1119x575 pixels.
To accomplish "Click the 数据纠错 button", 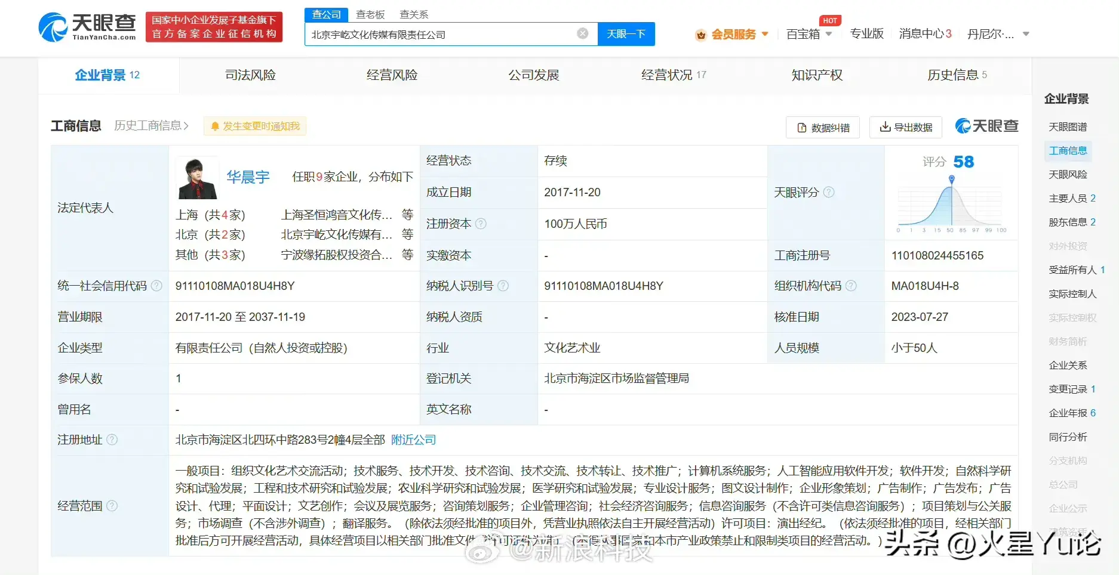I will coord(823,128).
